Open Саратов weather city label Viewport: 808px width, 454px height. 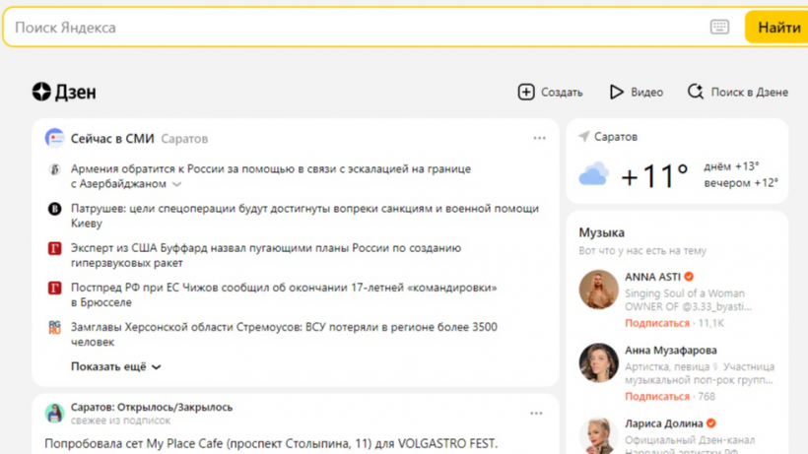(616, 137)
